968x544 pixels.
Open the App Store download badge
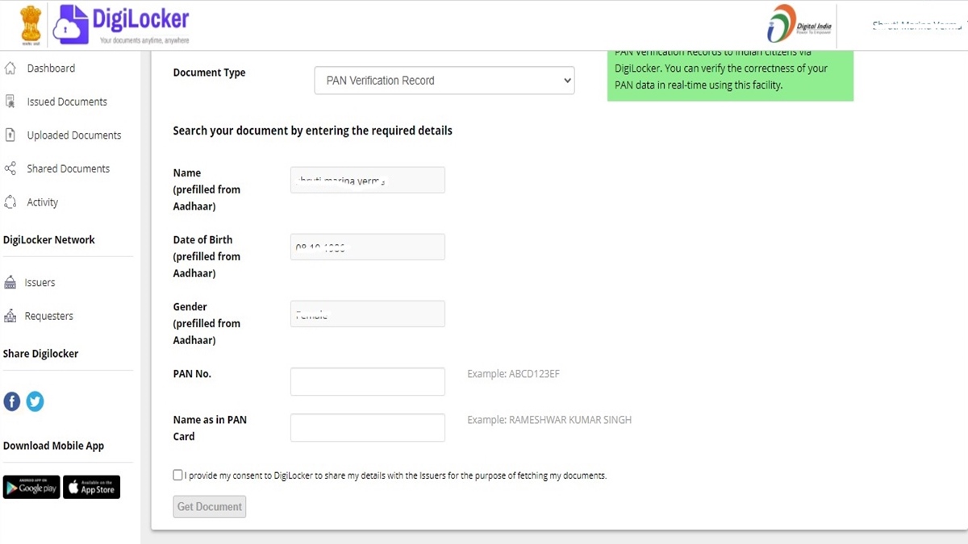[91, 488]
